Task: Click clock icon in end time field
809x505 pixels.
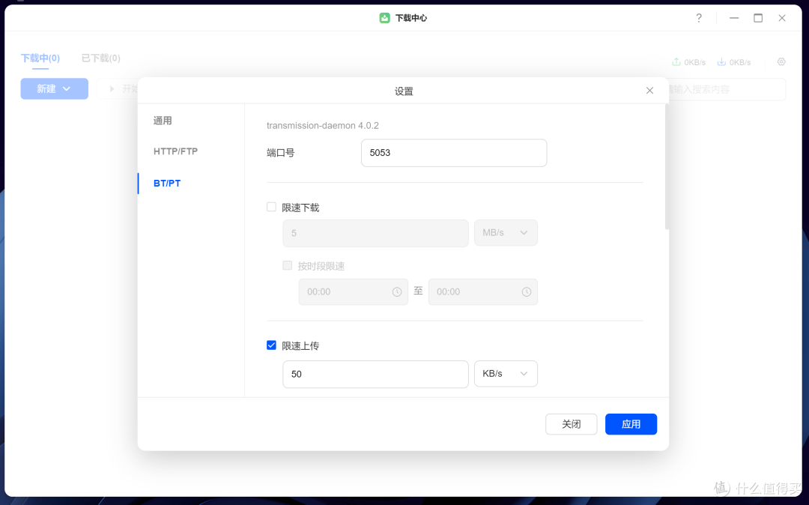Action: pyautogui.click(x=527, y=292)
